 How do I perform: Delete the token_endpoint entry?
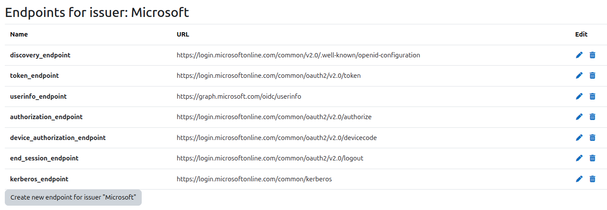[x=592, y=76]
